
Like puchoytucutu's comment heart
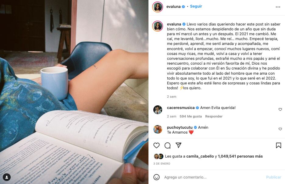click(280, 129)
